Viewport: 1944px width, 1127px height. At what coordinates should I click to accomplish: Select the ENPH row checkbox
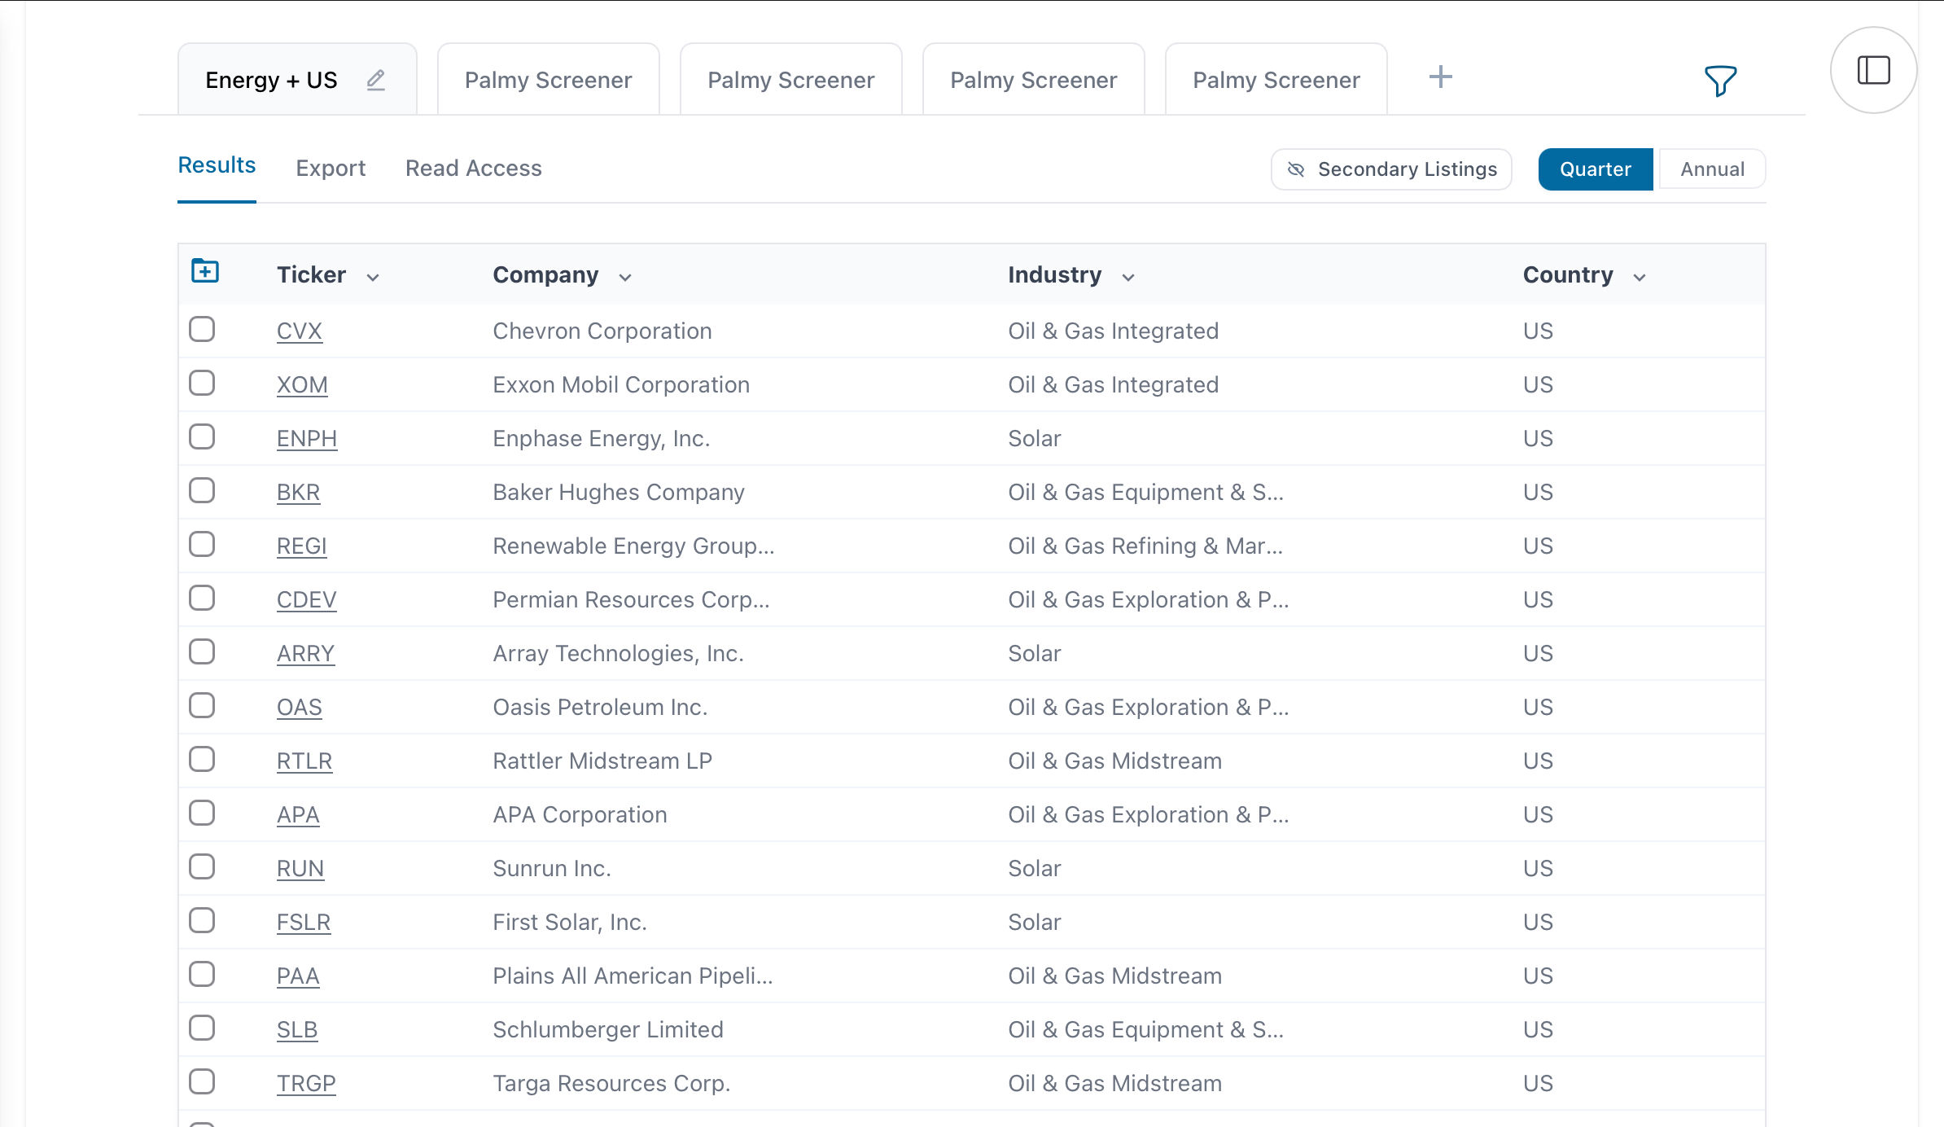(202, 437)
